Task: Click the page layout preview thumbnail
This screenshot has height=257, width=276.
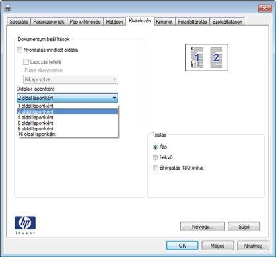Action: (207, 57)
